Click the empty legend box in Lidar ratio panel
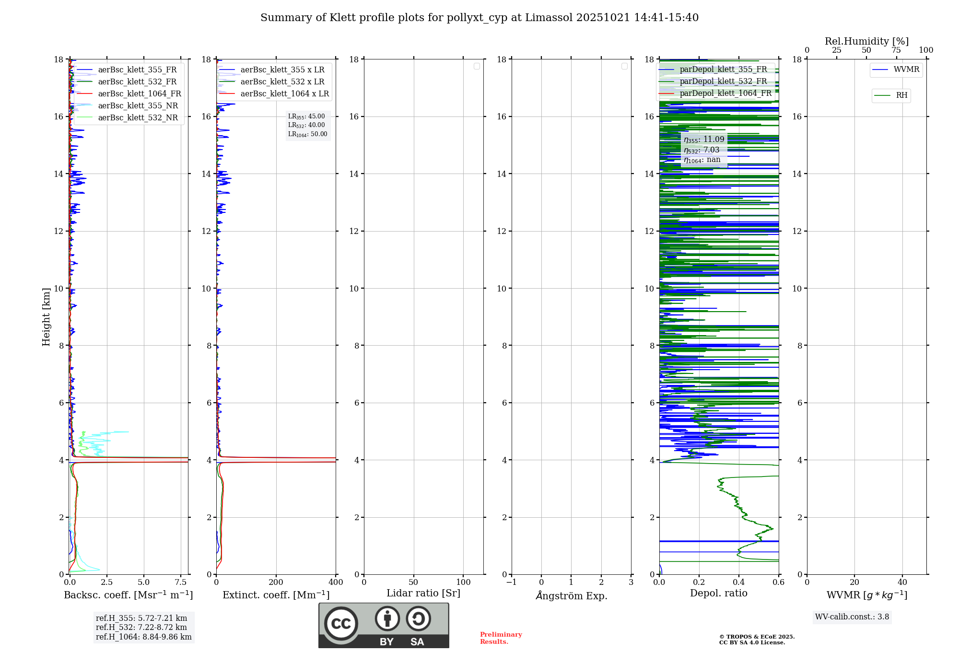Screen dimensions: 959x652 (x=477, y=66)
